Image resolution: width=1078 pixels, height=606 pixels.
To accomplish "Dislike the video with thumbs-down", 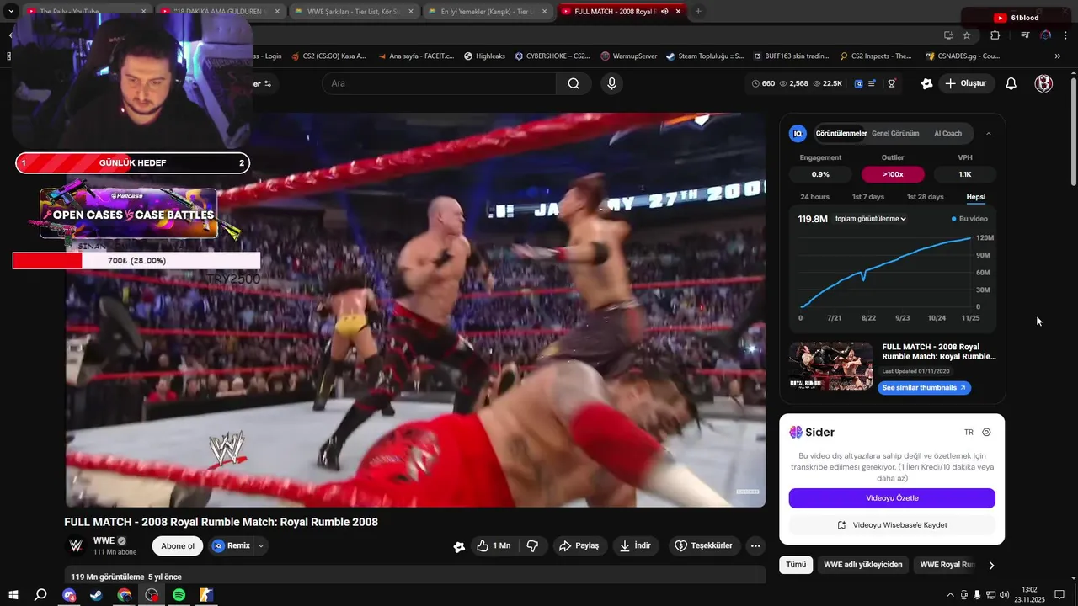I will click(532, 545).
